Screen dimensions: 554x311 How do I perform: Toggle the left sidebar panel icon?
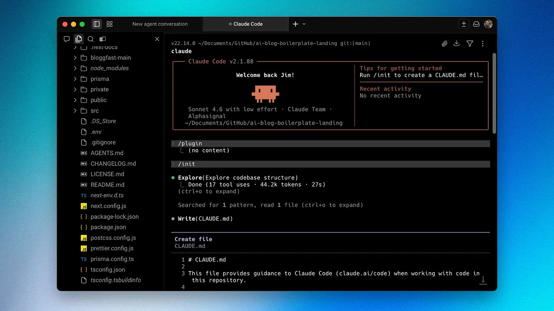tap(97, 24)
